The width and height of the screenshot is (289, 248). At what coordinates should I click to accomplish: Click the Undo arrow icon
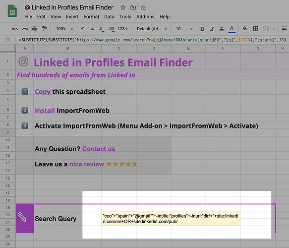(x=15, y=29)
